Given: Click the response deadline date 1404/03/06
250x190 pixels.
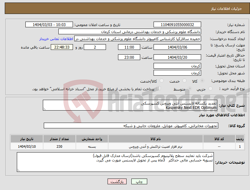Looking at the screenshot, I should pyautogui.click(x=177, y=47).
